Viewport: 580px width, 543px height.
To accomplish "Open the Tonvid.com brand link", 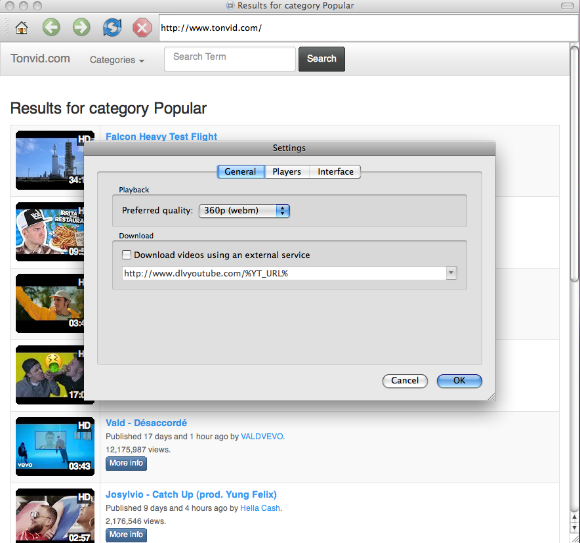I will point(40,58).
